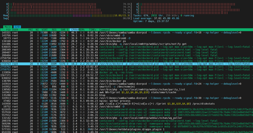This screenshot has height=133, width=253.
Task: Click the Command column header
Action: pyautogui.click(x=104, y=30)
